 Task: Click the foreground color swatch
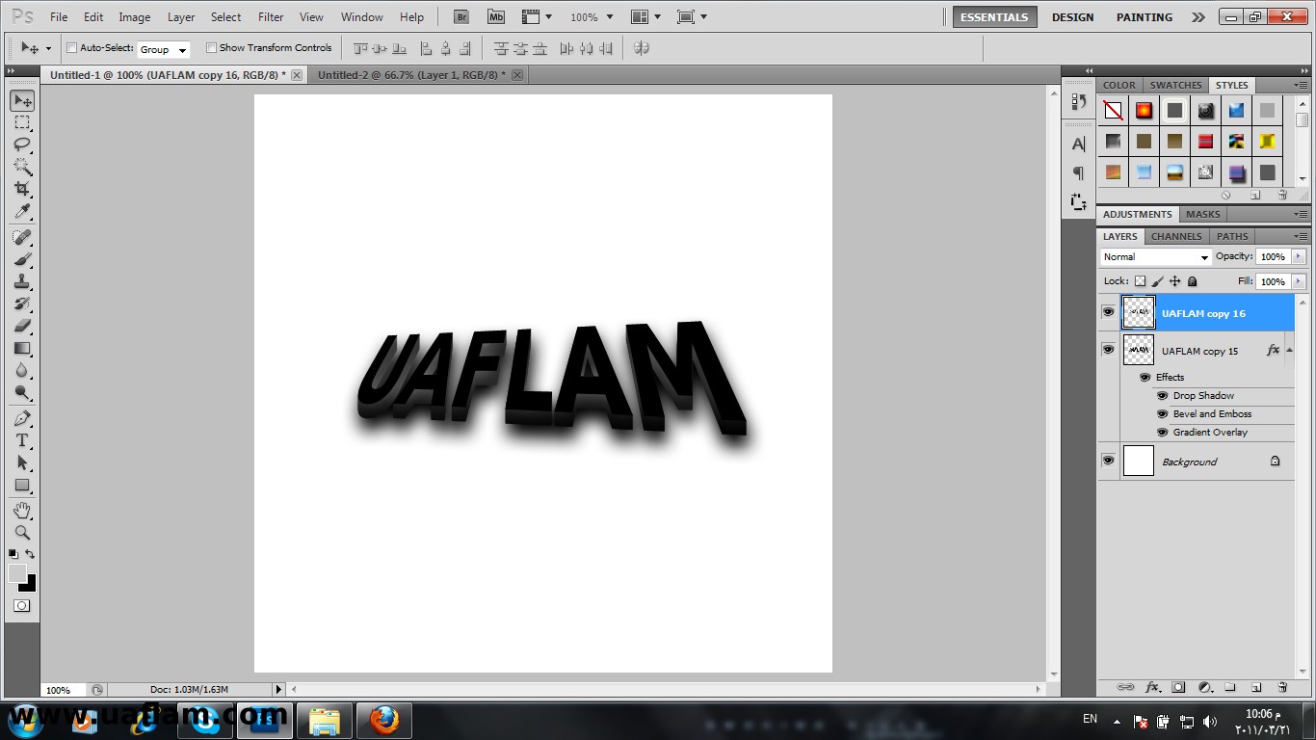click(16, 573)
